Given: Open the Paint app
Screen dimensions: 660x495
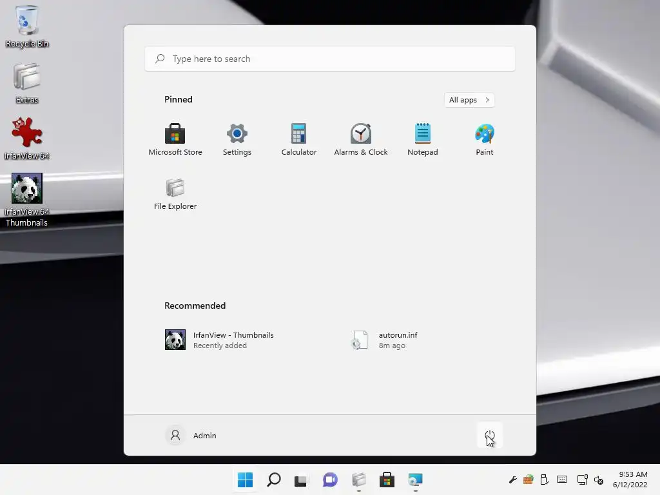Looking at the screenshot, I should tap(485, 140).
